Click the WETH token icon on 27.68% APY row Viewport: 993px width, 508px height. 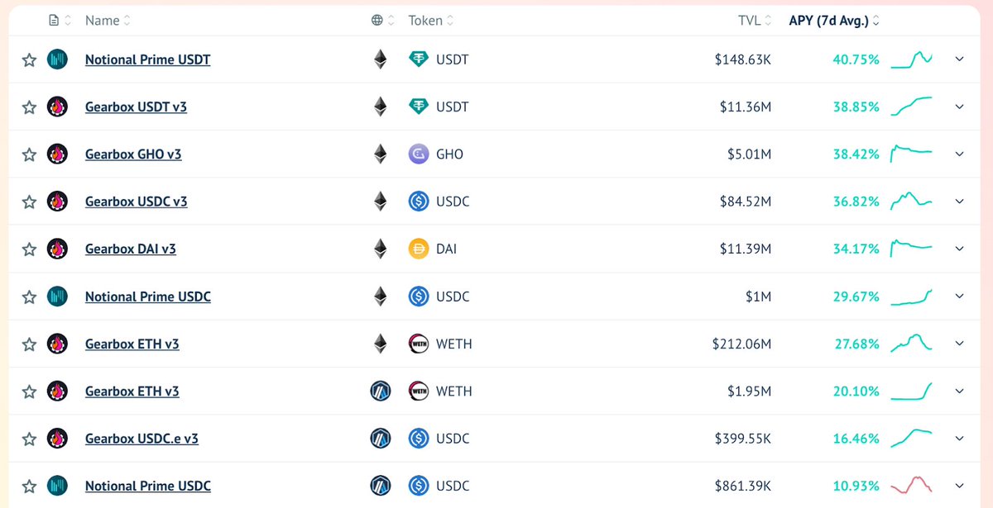[419, 344]
